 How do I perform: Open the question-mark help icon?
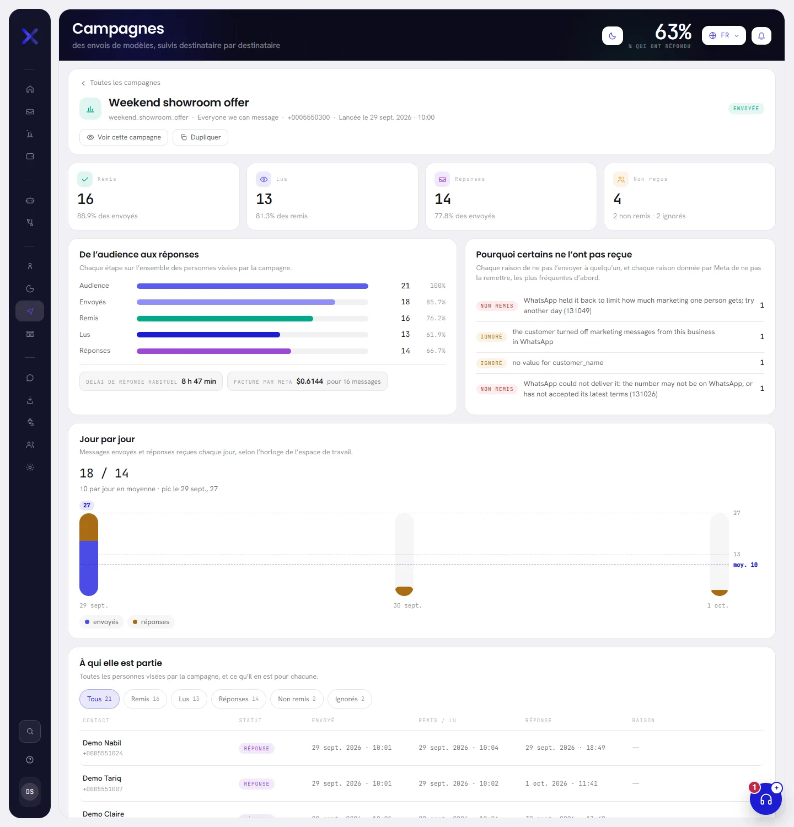coord(30,760)
